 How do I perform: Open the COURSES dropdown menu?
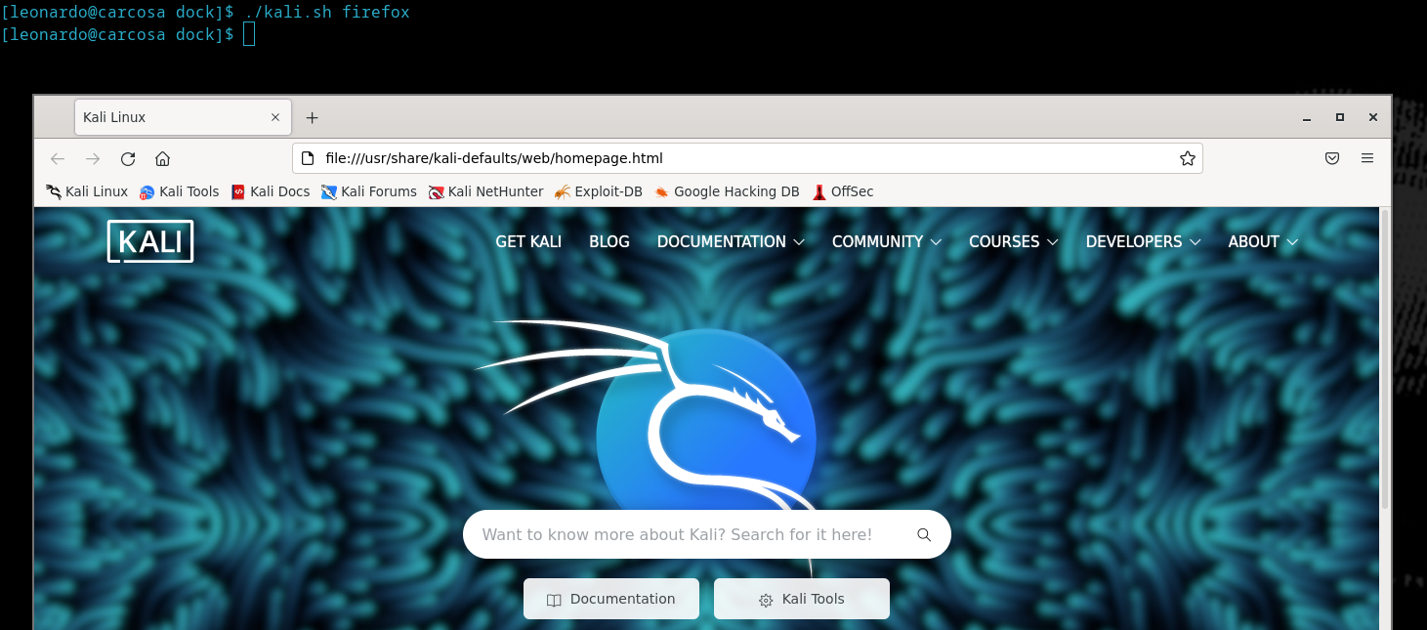[x=1005, y=241]
